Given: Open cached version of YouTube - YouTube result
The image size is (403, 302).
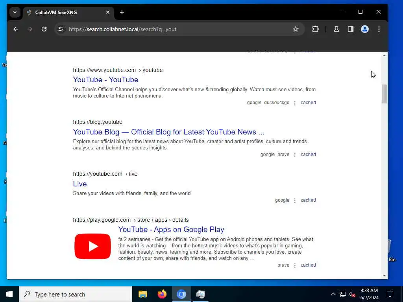Looking at the screenshot, I should (308, 103).
